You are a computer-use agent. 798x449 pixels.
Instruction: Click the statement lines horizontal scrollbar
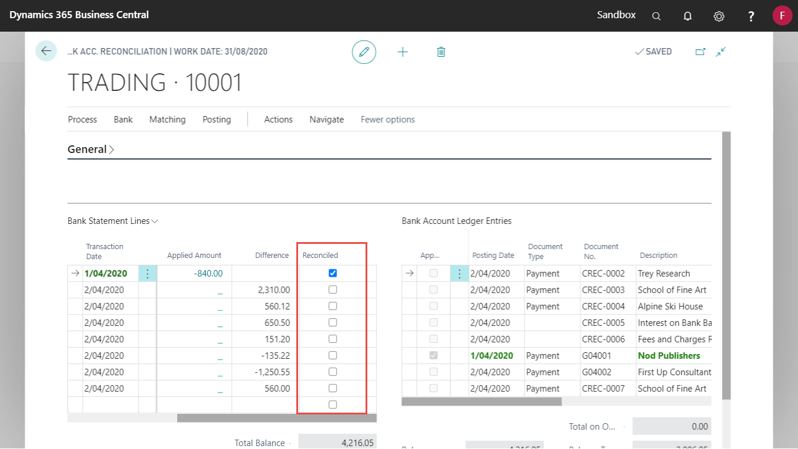pyautogui.click(x=276, y=419)
